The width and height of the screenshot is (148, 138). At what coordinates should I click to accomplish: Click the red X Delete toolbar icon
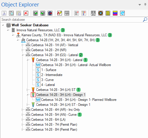click(26, 13)
